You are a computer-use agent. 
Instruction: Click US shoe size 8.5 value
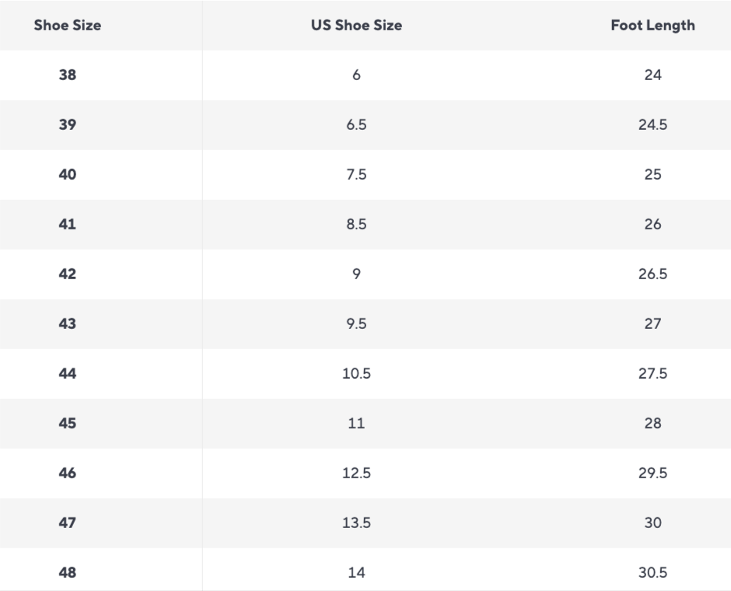[x=356, y=225]
